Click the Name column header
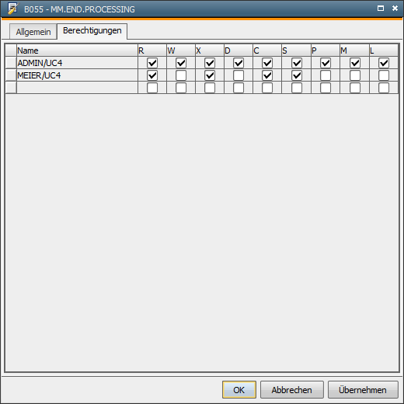This screenshot has width=404, height=404. pyautogui.click(x=77, y=50)
